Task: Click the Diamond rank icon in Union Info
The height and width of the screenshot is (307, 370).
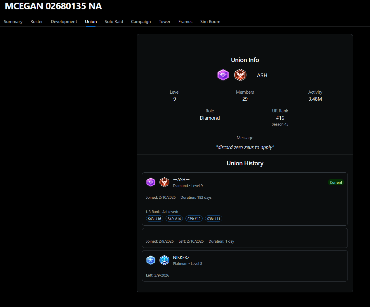Action: [223, 75]
